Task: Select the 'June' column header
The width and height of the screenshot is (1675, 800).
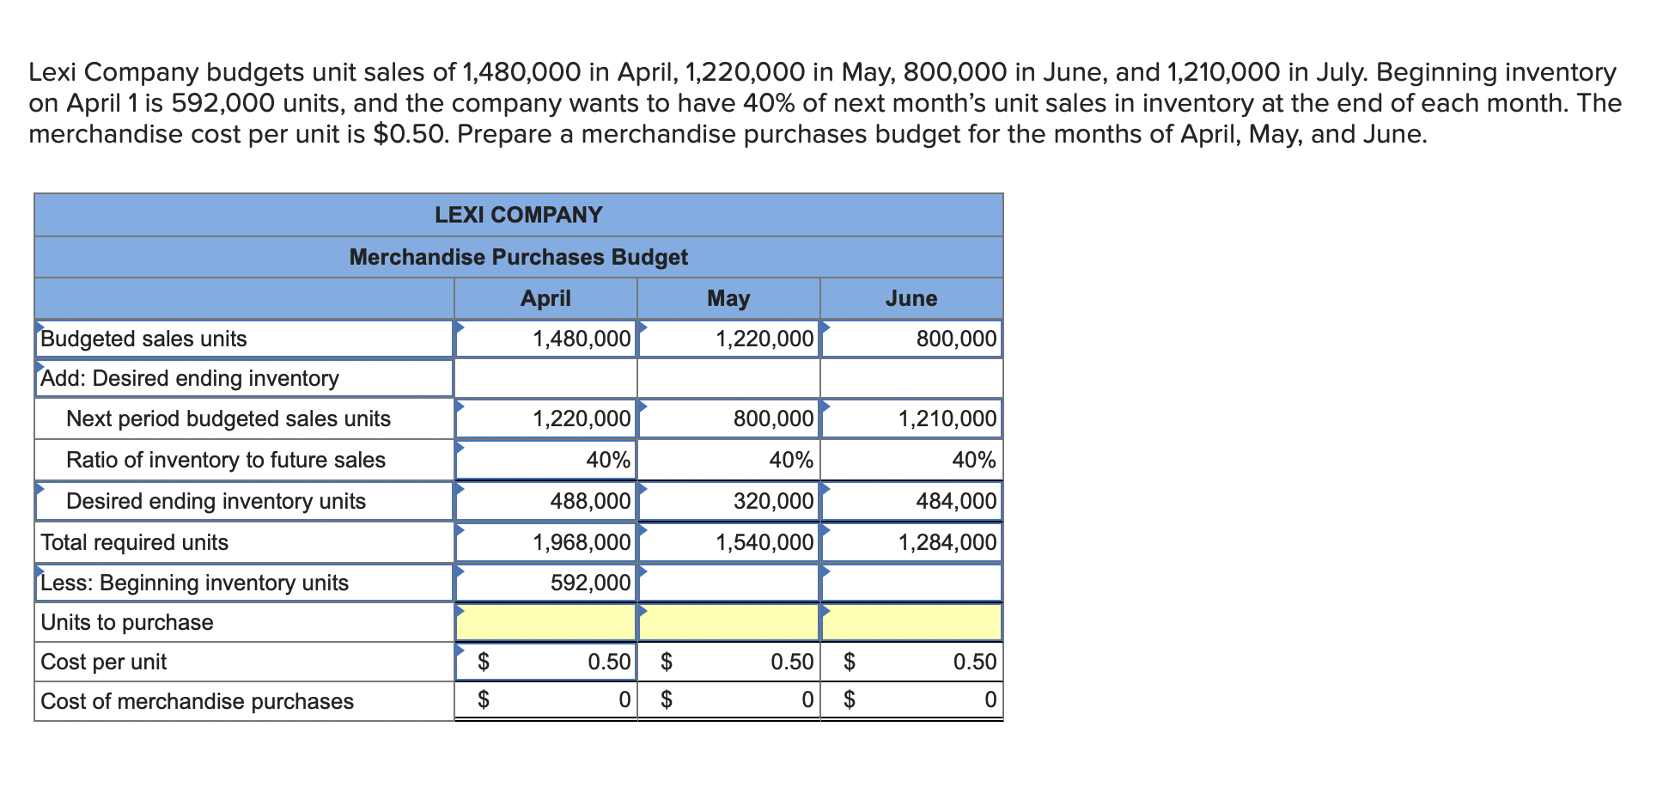Action: [x=912, y=298]
